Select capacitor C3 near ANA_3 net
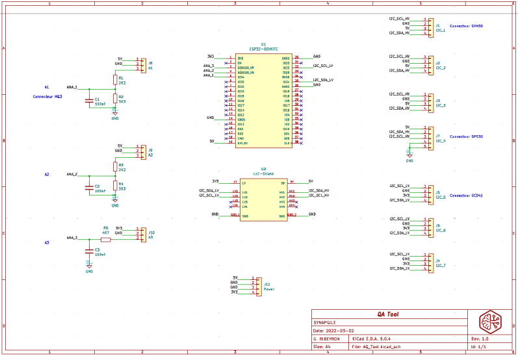 click(x=89, y=250)
